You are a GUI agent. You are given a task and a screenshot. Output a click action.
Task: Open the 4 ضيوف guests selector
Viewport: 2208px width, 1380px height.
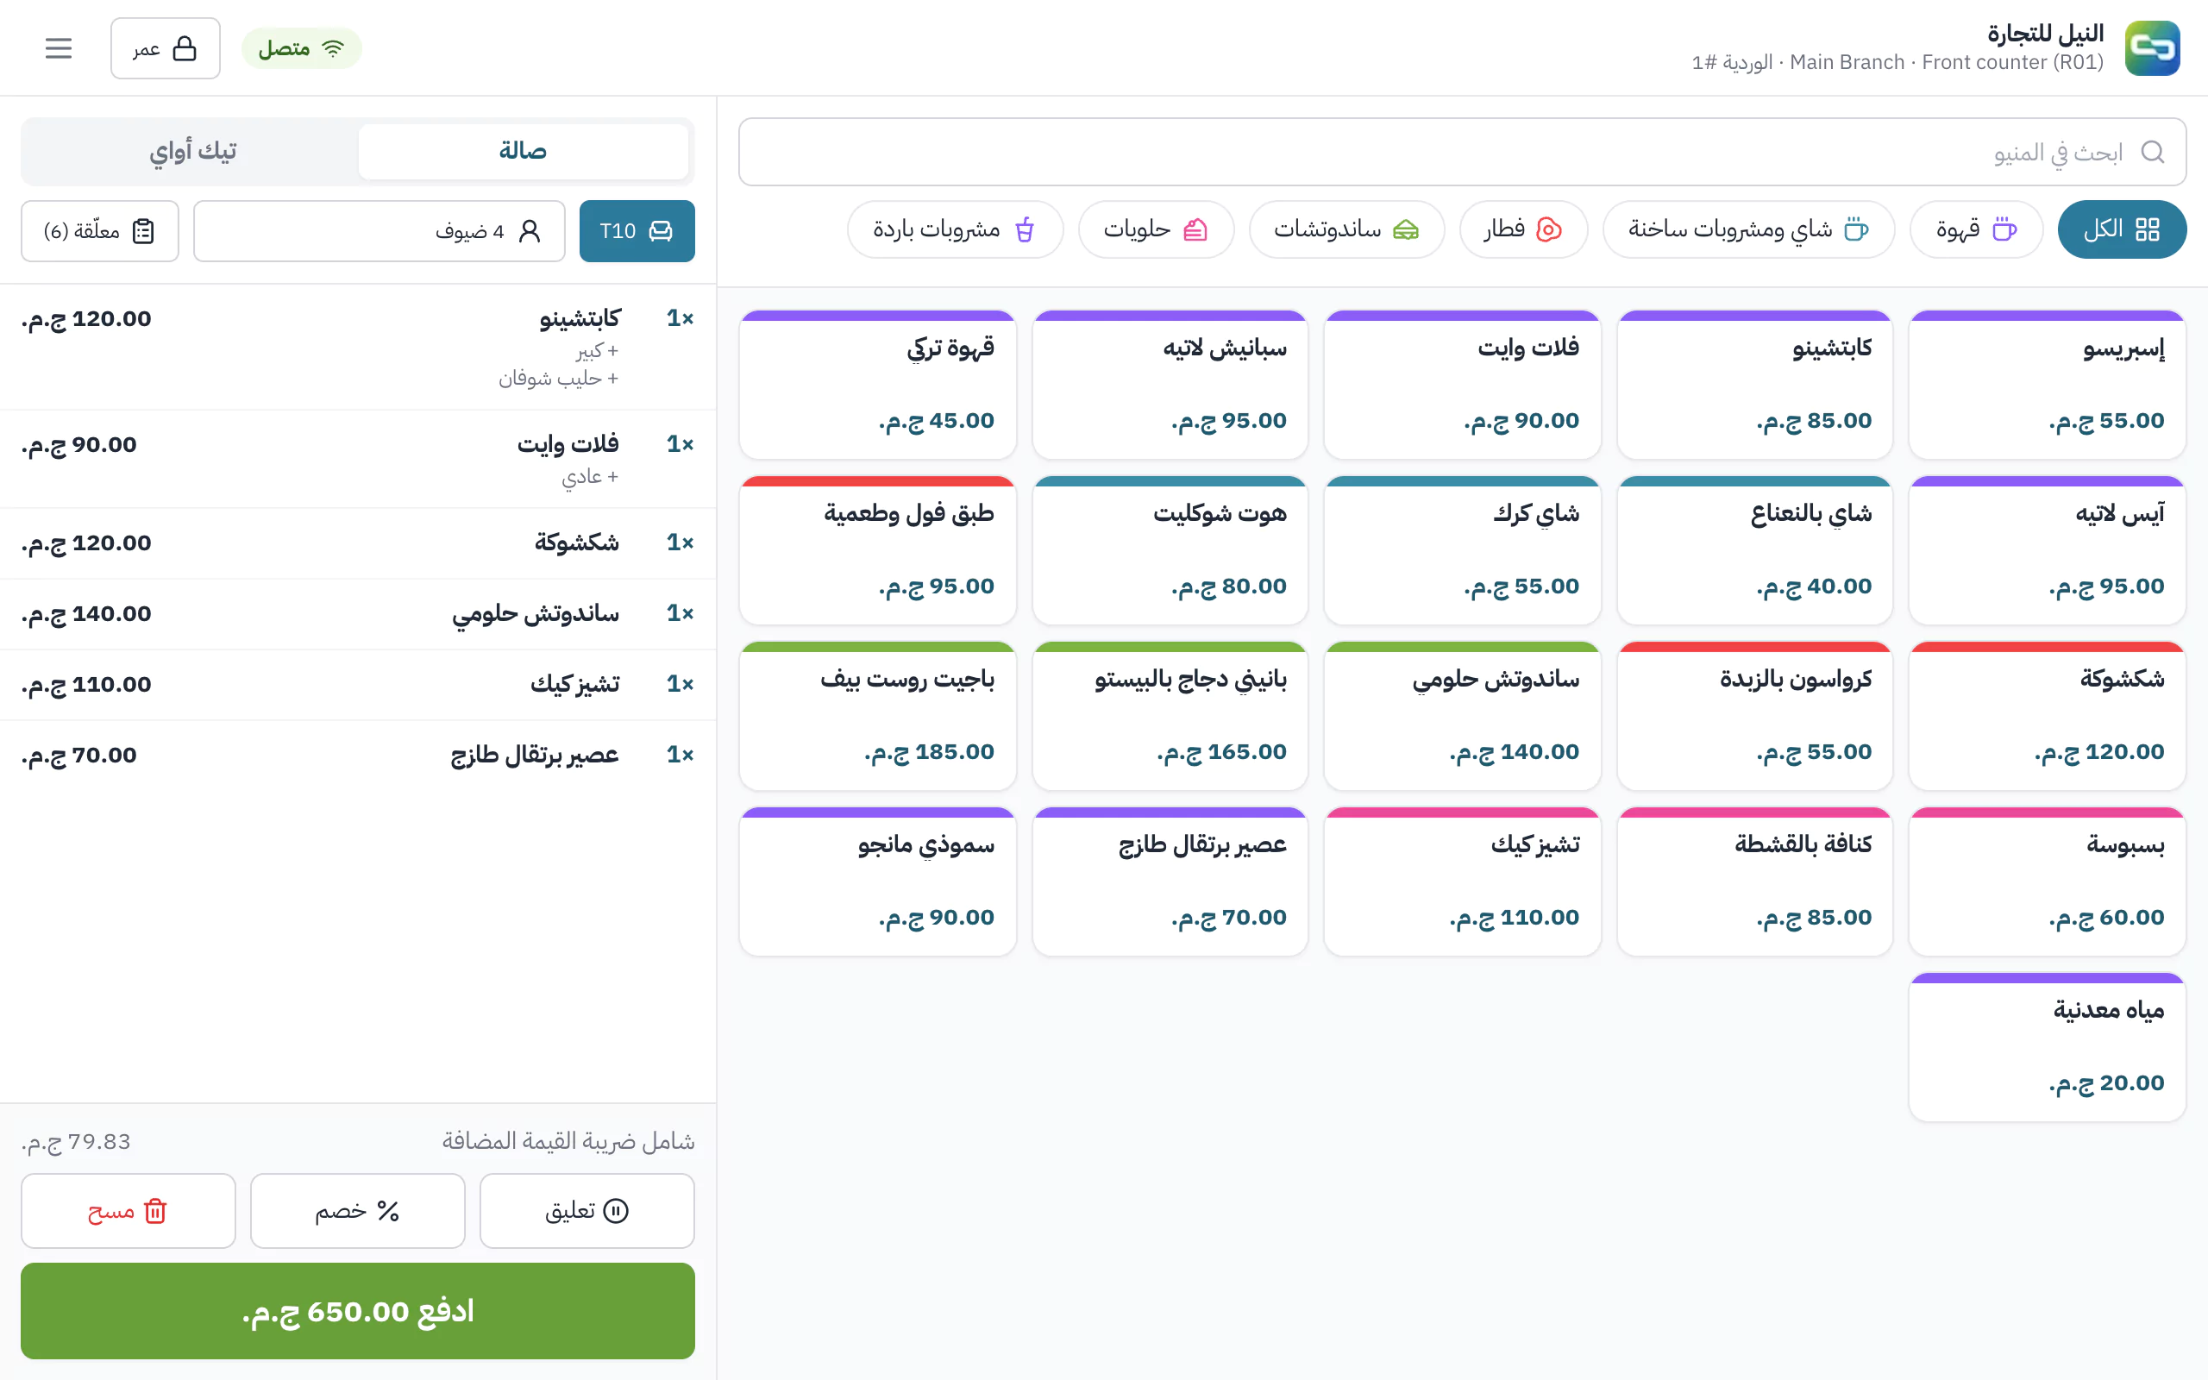379,231
